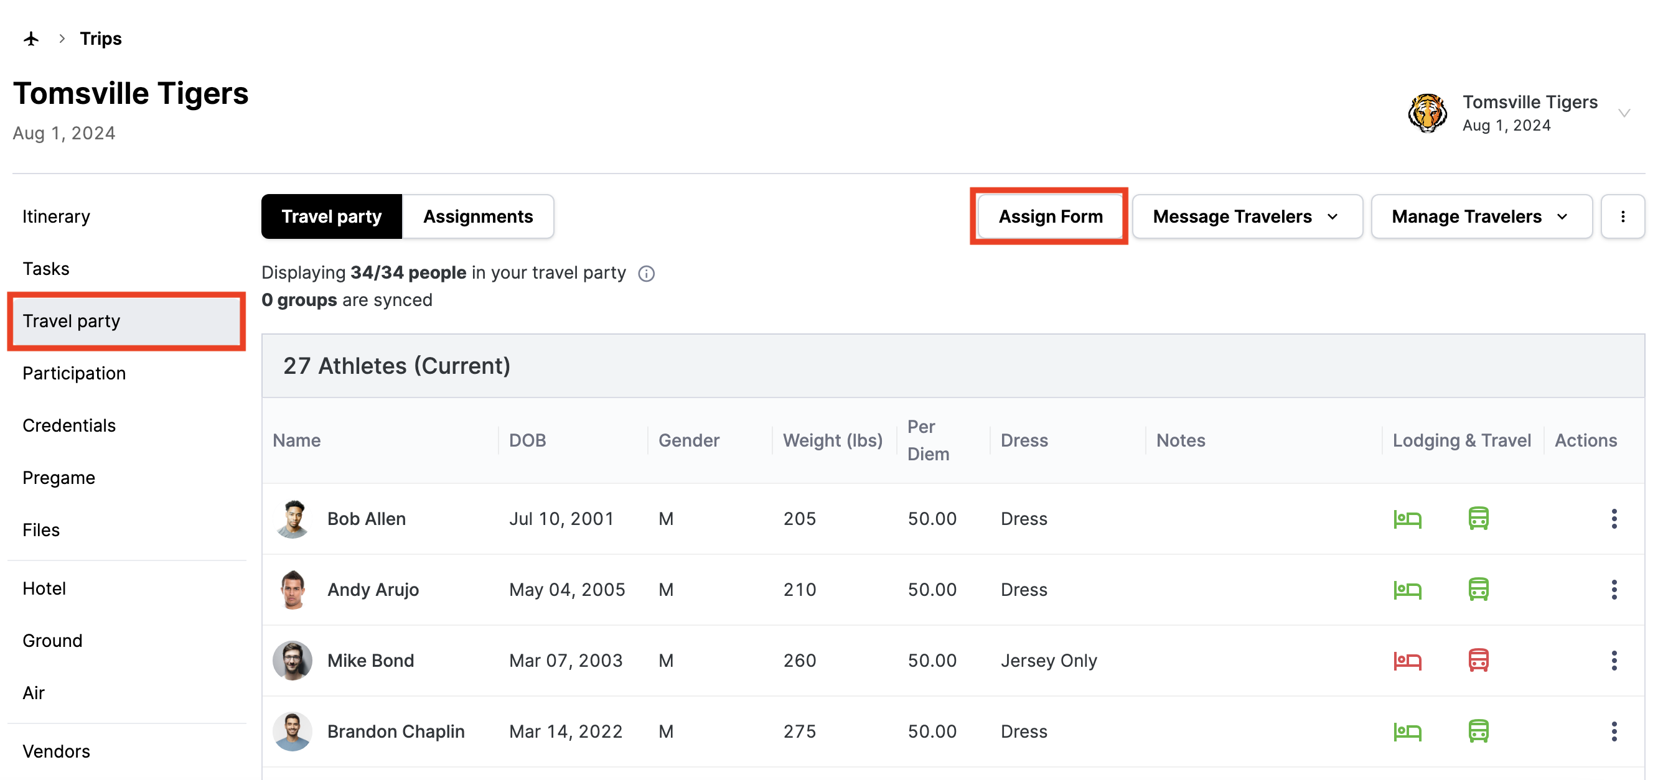Click Mike Bond's red lodging icon
The width and height of the screenshot is (1663, 780).
tap(1408, 660)
